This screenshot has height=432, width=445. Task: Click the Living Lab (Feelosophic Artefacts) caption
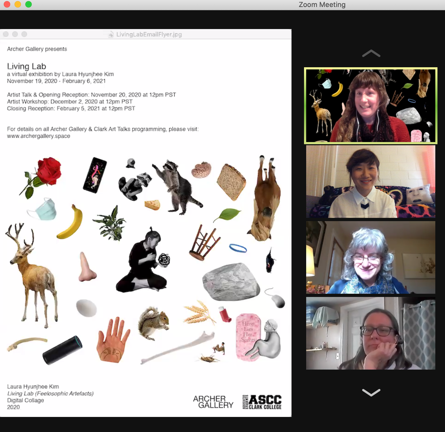pos(50,393)
